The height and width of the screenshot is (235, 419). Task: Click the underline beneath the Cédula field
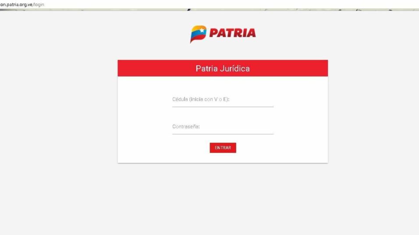(x=223, y=107)
